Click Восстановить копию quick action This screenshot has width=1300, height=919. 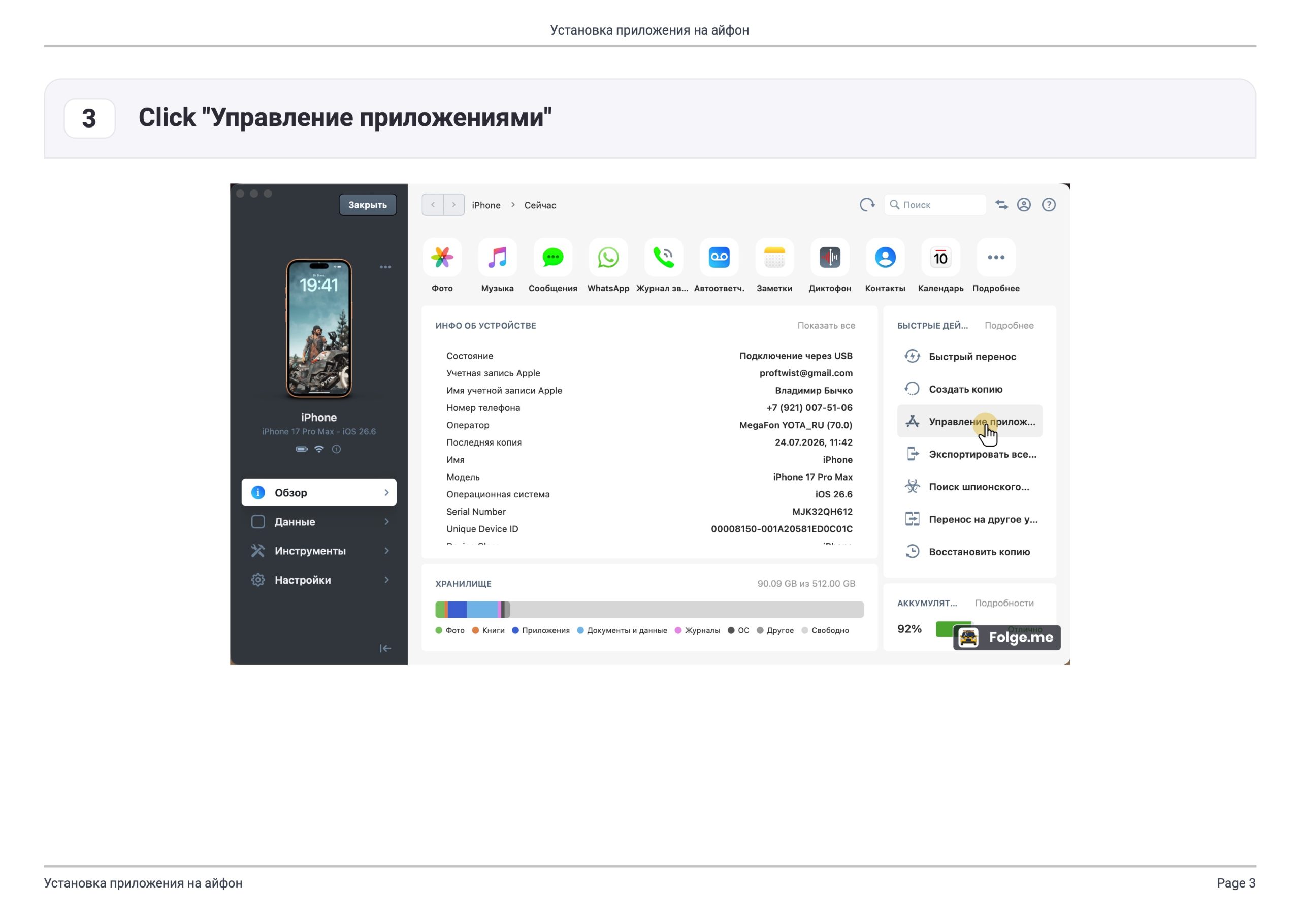pos(969,551)
